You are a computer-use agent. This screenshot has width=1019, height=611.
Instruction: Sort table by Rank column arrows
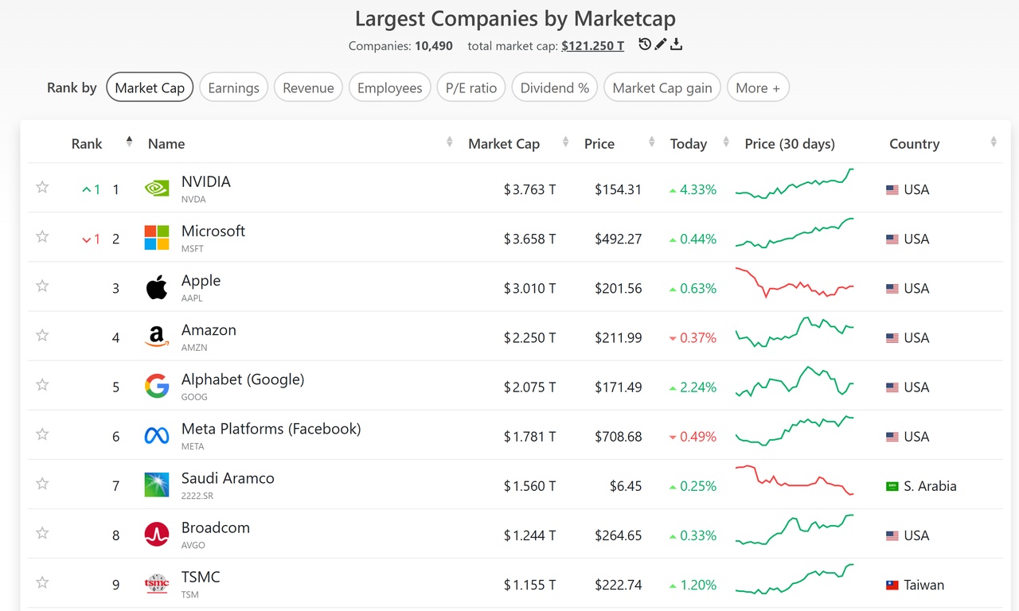(x=129, y=142)
